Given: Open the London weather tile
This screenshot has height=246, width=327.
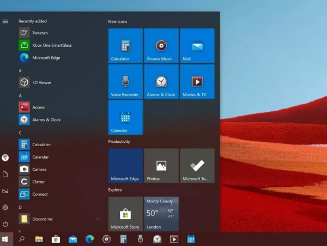Looking at the screenshot, I should coord(161,214).
